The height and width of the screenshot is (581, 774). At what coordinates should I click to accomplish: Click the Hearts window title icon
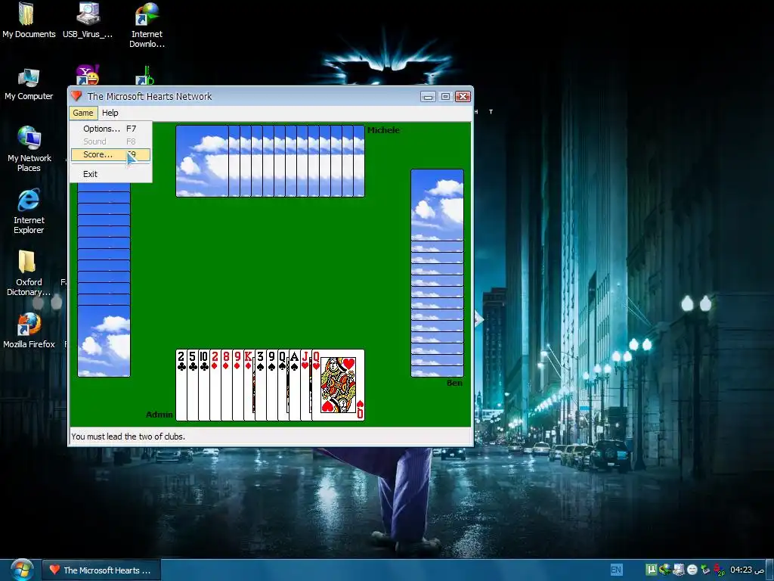point(76,96)
